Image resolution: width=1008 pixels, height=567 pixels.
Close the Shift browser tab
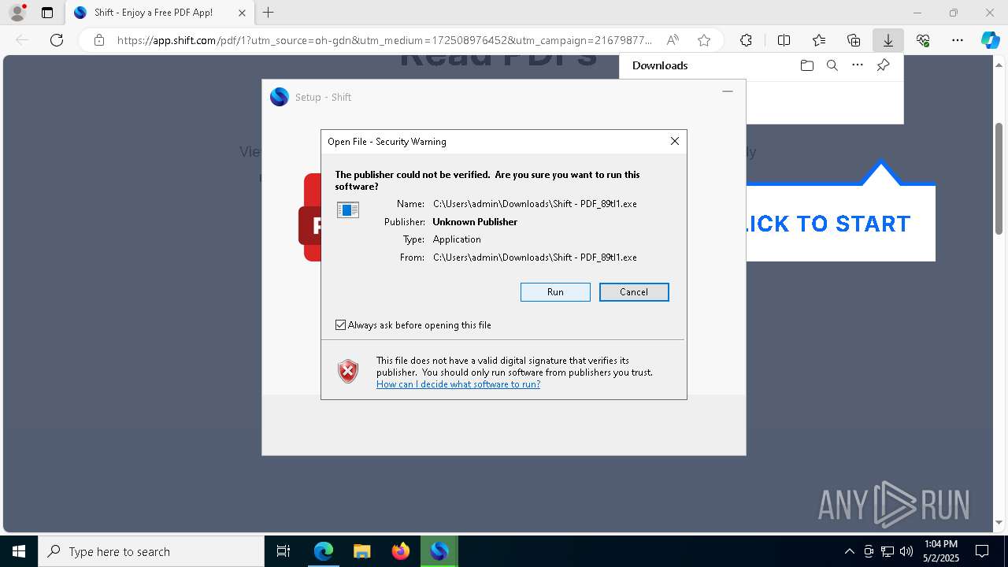242,13
